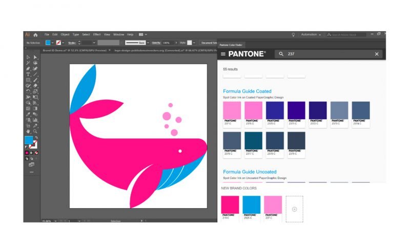Activate the Zoom tool in toolbar
Image resolution: width=410 pixels, height=250 pixels.
35,131
